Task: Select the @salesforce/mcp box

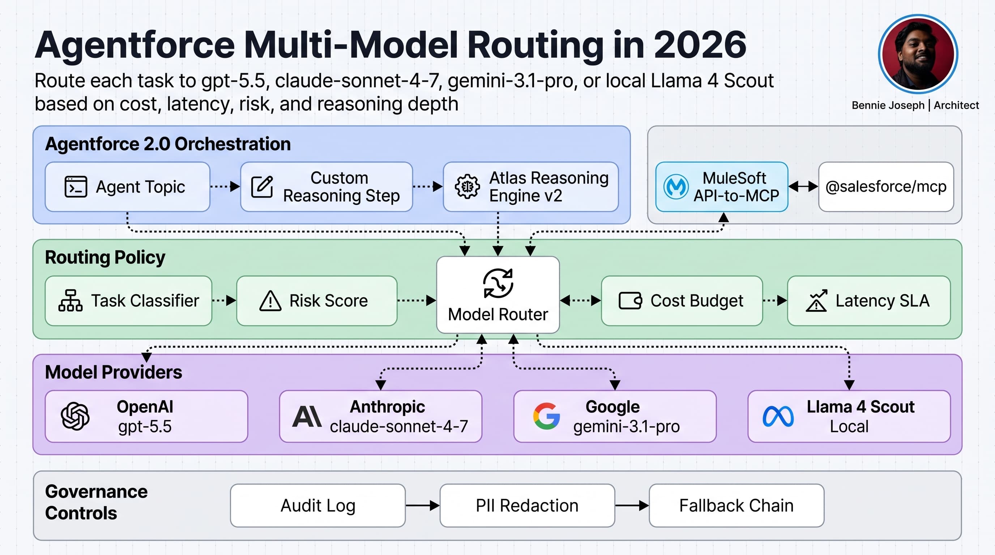Action: point(886,187)
